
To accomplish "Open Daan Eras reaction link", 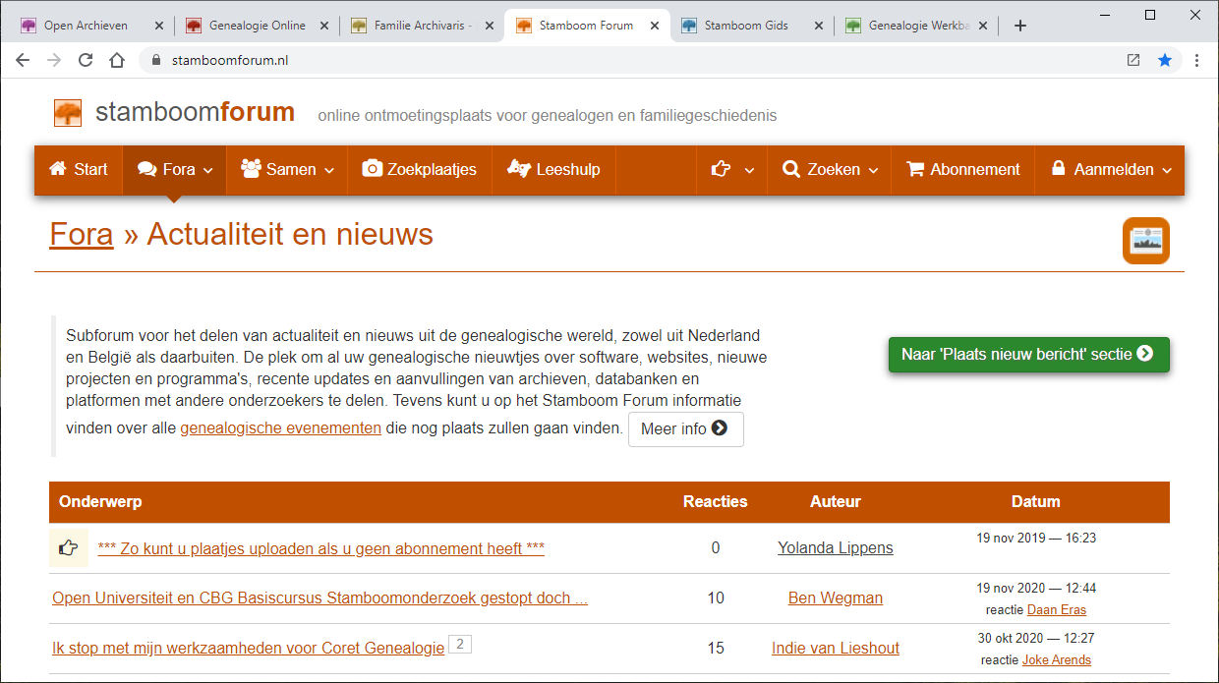I will (x=1057, y=610).
